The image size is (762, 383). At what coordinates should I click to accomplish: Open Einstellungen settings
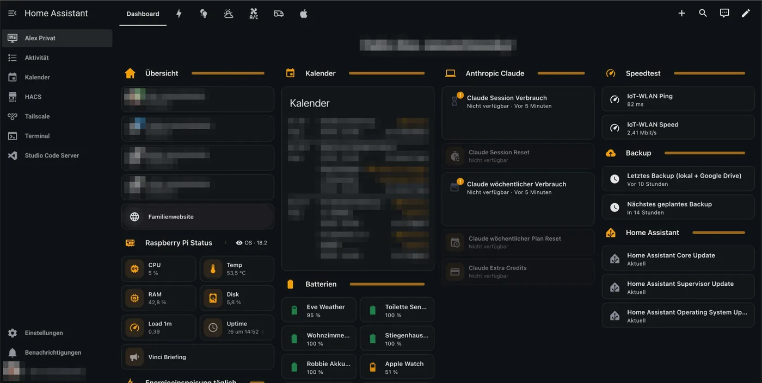pyautogui.click(x=57, y=333)
